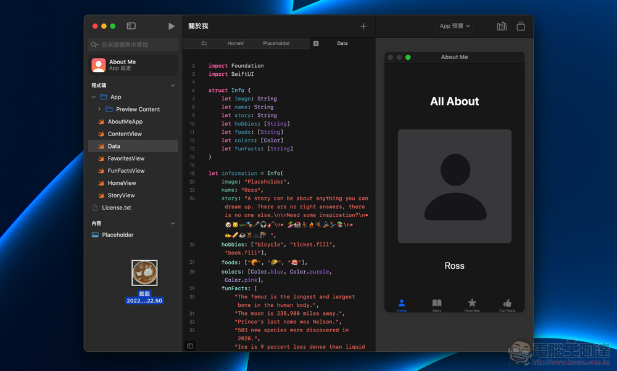Click 'struct Info {' code line

click(230, 90)
